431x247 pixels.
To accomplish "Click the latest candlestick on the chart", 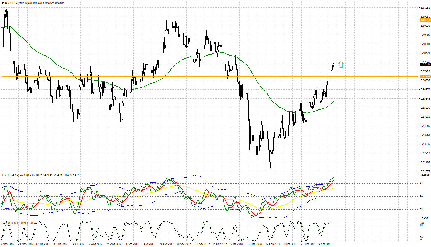I will click(x=333, y=65).
